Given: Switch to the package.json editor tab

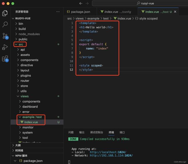Looking at the screenshot, I should (80, 12).
